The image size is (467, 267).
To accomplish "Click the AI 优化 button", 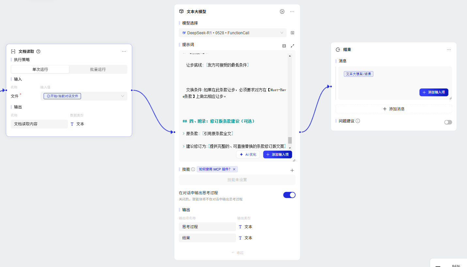I will click(x=248, y=154).
